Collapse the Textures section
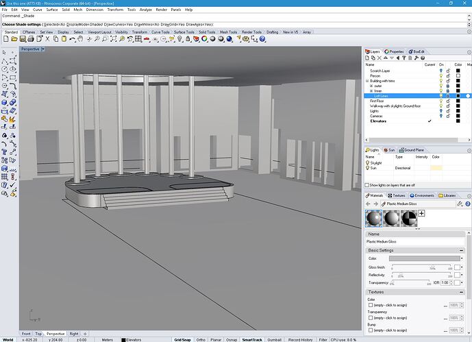472x342 pixels. point(461,292)
